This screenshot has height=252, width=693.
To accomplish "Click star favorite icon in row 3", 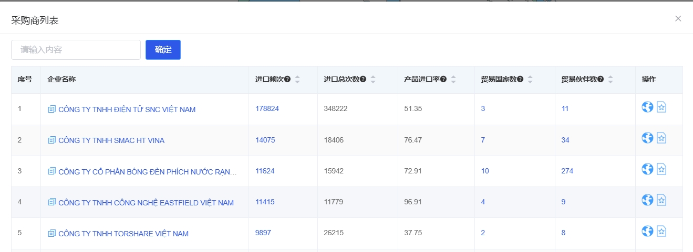I will pos(661,169).
